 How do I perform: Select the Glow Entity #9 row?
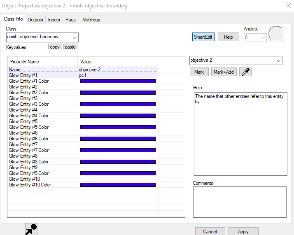[x=83, y=168]
